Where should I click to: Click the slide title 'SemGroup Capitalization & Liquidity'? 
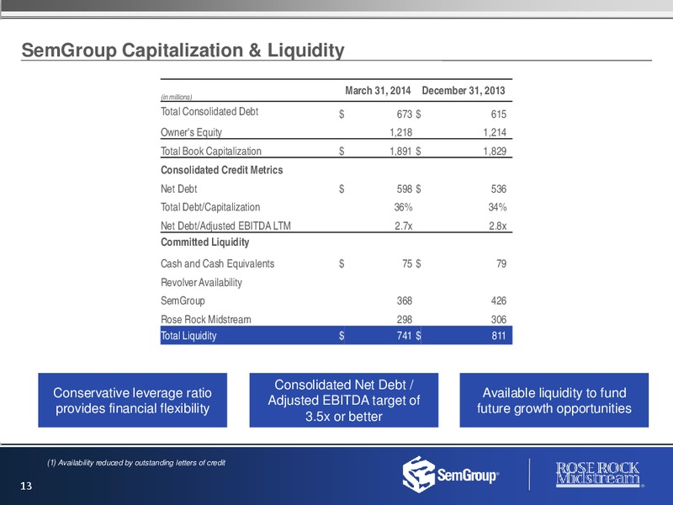(183, 50)
